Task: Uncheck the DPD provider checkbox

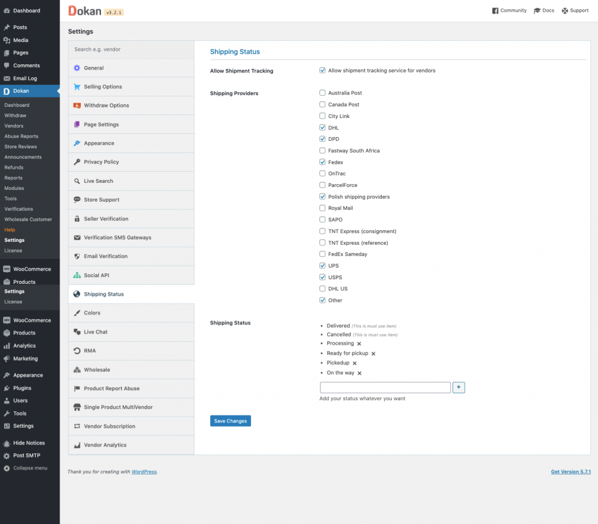Action: (x=322, y=139)
